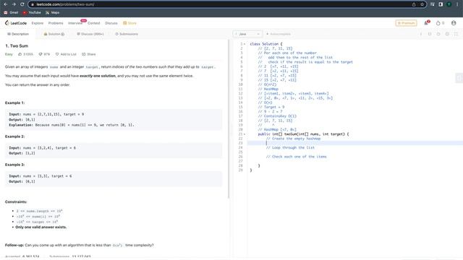Image resolution: width=463 pixels, height=260 pixels.
Task: Collapse the twoSum method fold arrow on line 21
Action: coord(245,134)
